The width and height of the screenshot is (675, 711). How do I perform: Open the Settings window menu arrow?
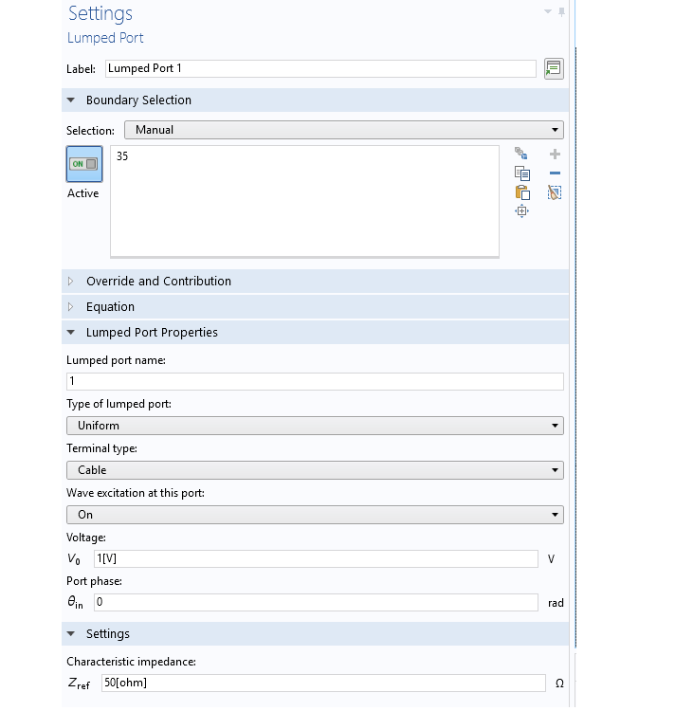(x=547, y=12)
